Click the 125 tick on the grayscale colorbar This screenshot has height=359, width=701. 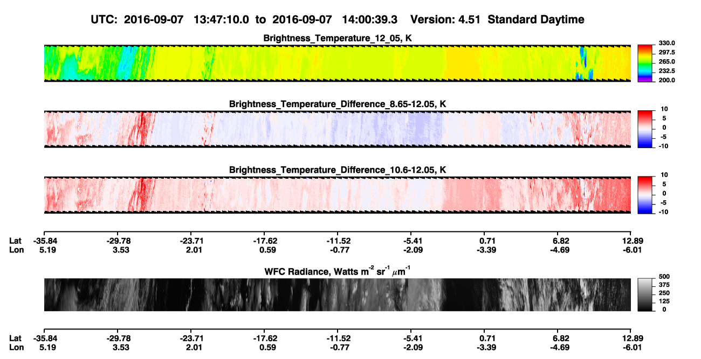(664, 301)
